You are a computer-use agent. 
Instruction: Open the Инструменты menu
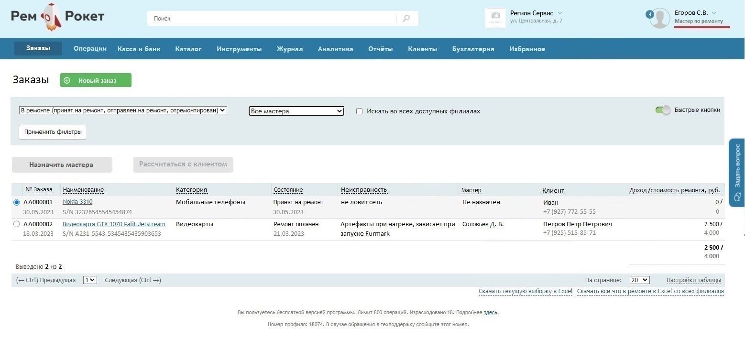coord(239,49)
